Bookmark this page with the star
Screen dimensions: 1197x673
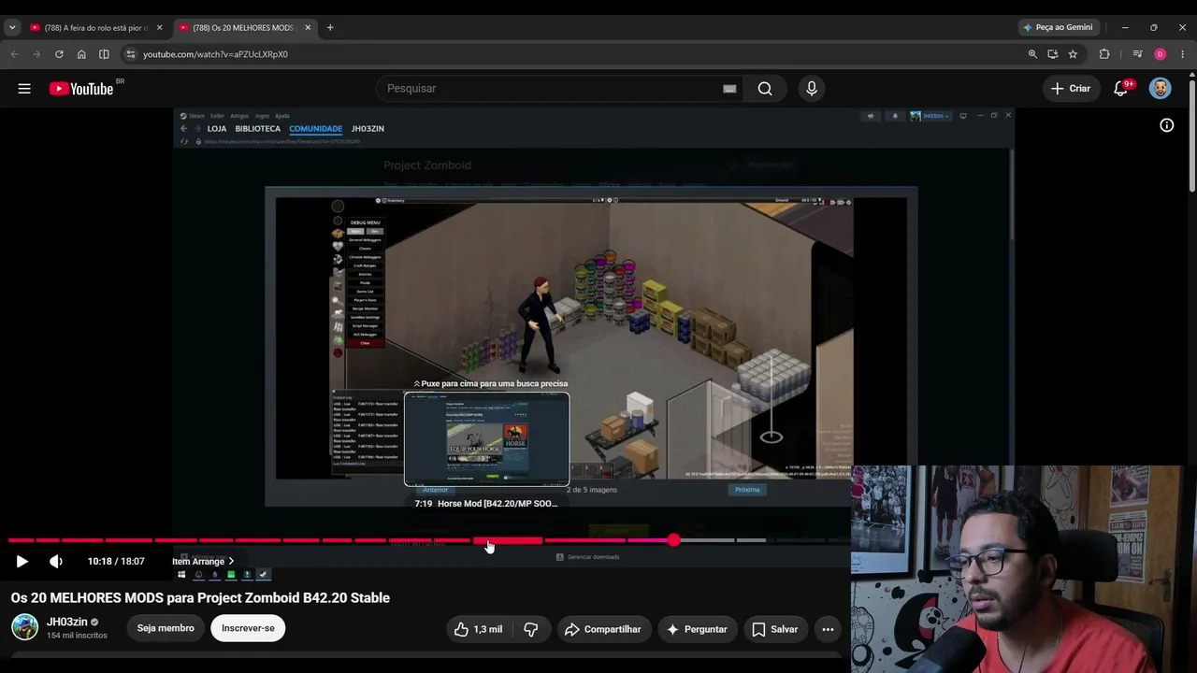tap(1073, 54)
